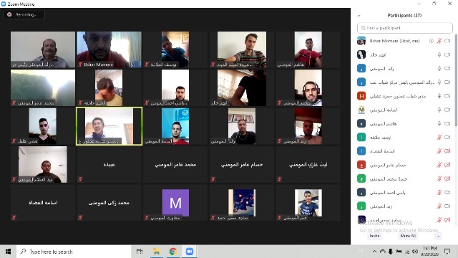
Task: Toggle Bsher Momani host microphone icon
Action: (x=439, y=41)
